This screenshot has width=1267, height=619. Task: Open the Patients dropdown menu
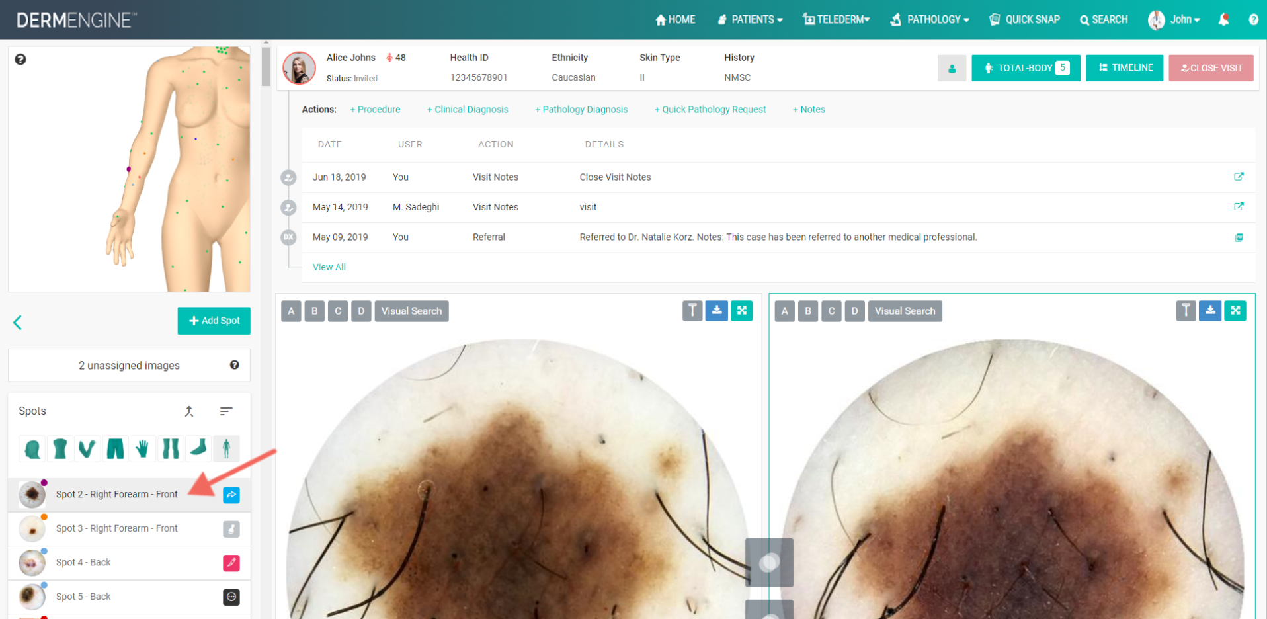click(750, 20)
